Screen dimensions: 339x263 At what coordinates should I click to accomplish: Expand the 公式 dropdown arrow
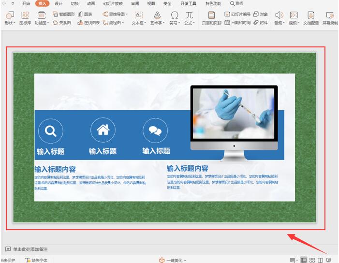[x=194, y=23]
